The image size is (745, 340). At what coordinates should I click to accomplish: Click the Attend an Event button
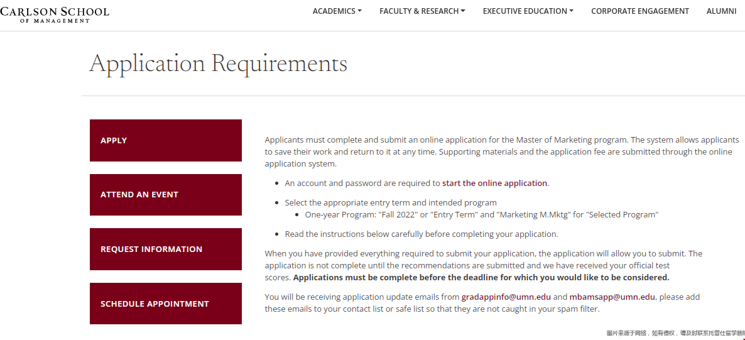tap(166, 194)
